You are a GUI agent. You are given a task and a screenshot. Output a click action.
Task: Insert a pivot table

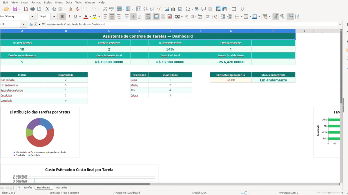(x=180, y=9)
